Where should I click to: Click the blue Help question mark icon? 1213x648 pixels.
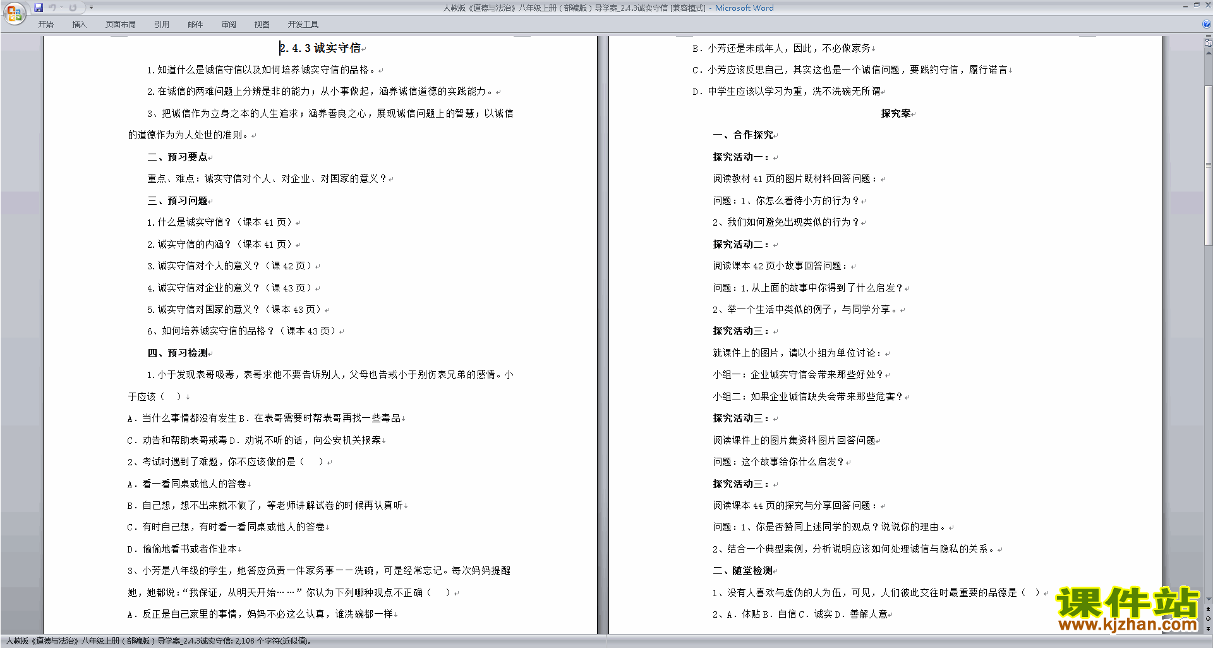(x=1207, y=24)
